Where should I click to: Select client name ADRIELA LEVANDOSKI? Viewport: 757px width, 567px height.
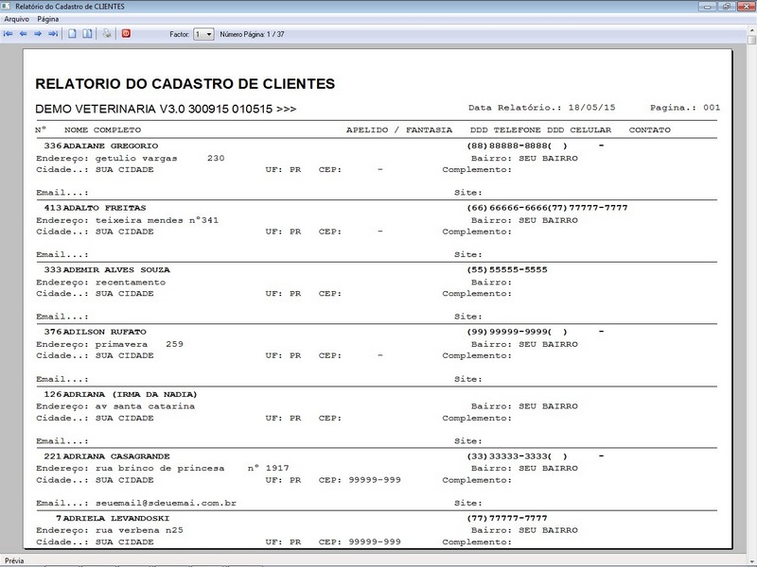(x=116, y=518)
